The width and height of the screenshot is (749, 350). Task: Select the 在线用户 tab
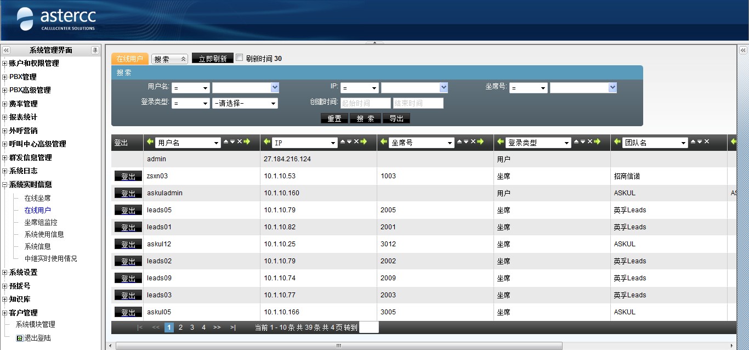[x=129, y=59]
